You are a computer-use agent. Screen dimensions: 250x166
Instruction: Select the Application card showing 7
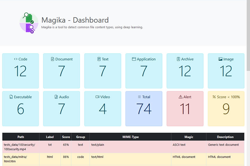tap(144, 71)
